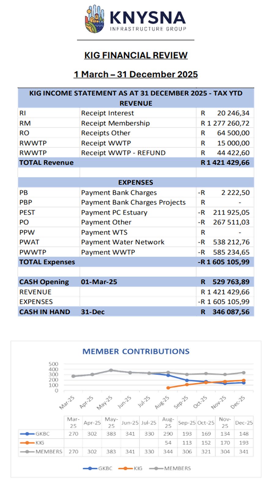
Task: Click the MEMBERS row header in data table
Action: 41,452
